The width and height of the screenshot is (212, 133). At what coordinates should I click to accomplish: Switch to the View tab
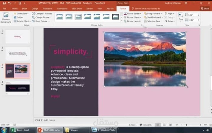pos(99,9)
